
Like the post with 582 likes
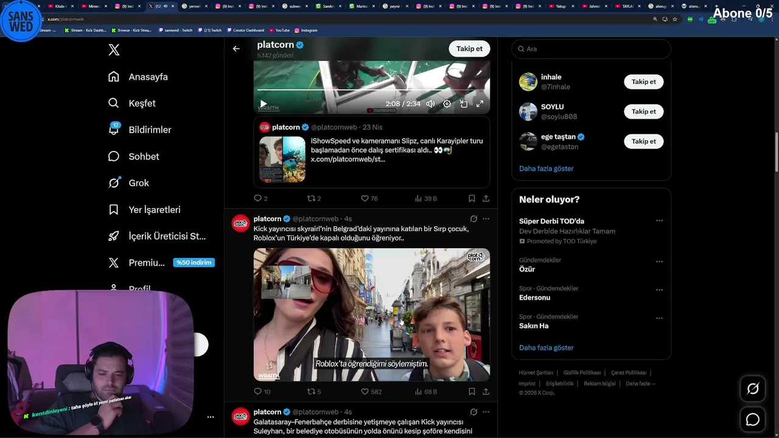click(371, 392)
